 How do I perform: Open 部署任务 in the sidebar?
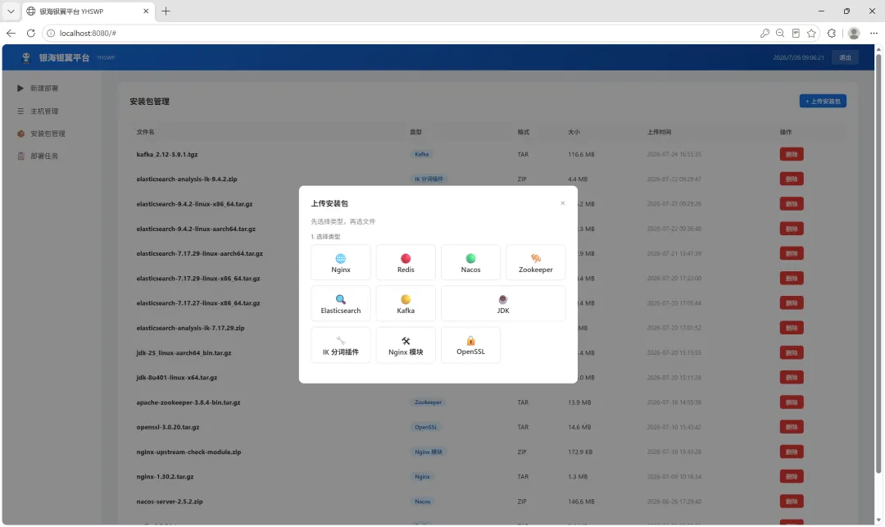pos(44,157)
